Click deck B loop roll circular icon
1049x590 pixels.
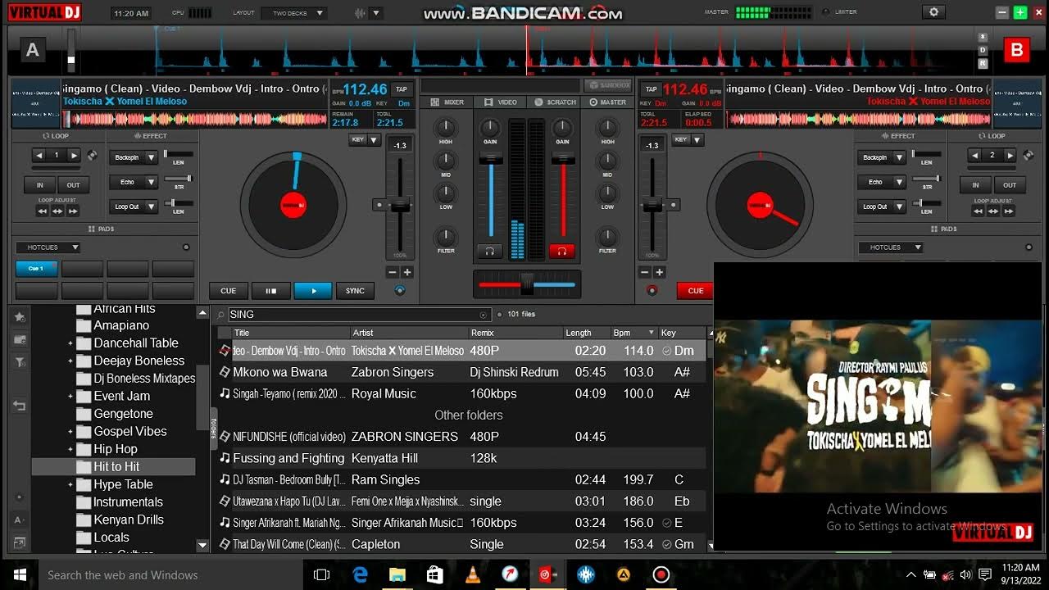tap(1028, 155)
